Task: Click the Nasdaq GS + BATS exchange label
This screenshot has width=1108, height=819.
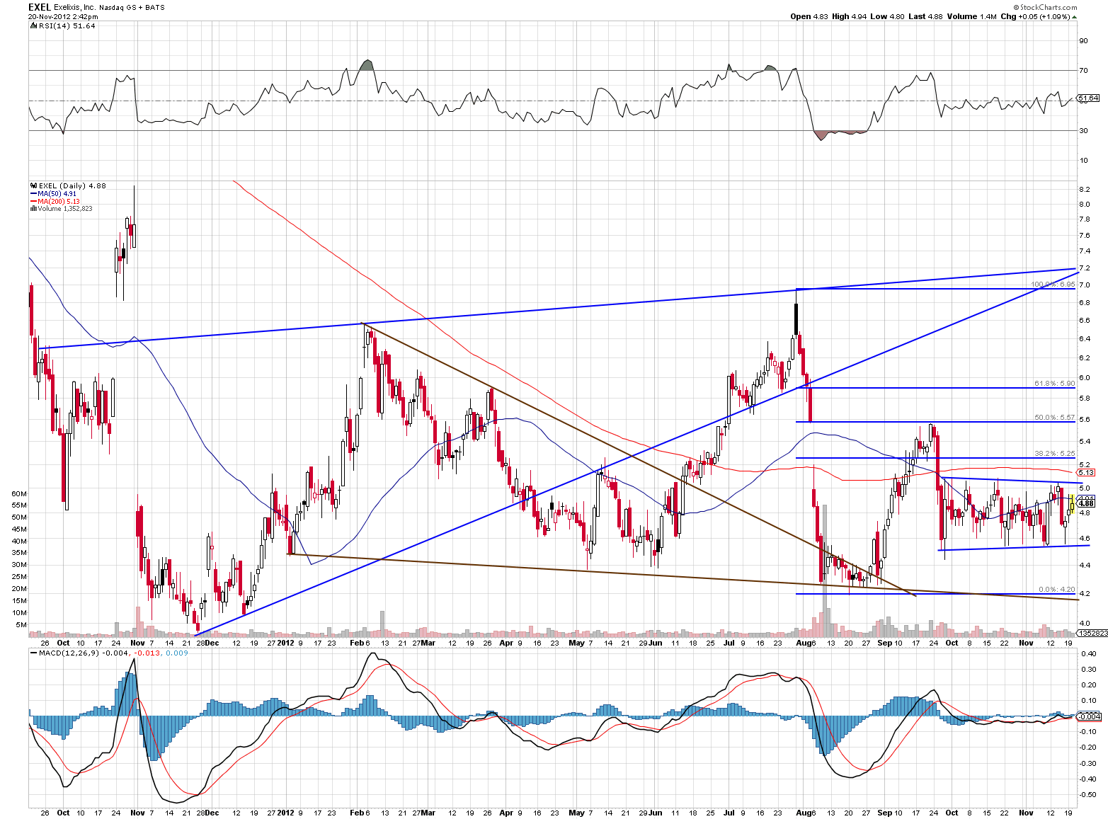Action: coord(132,8)
